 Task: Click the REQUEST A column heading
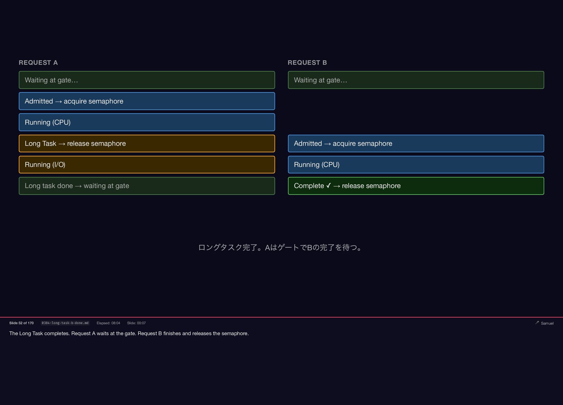(x=38, y=63)
